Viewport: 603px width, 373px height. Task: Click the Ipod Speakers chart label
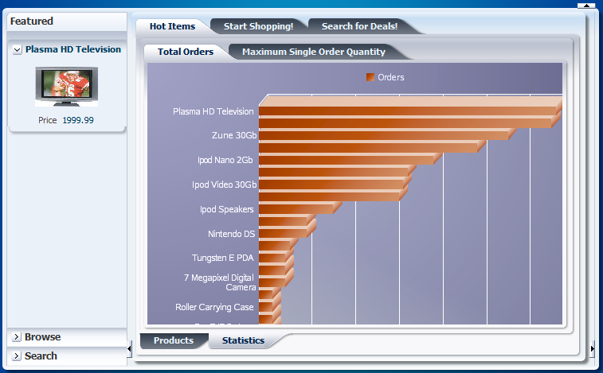(x=227, y=209)
